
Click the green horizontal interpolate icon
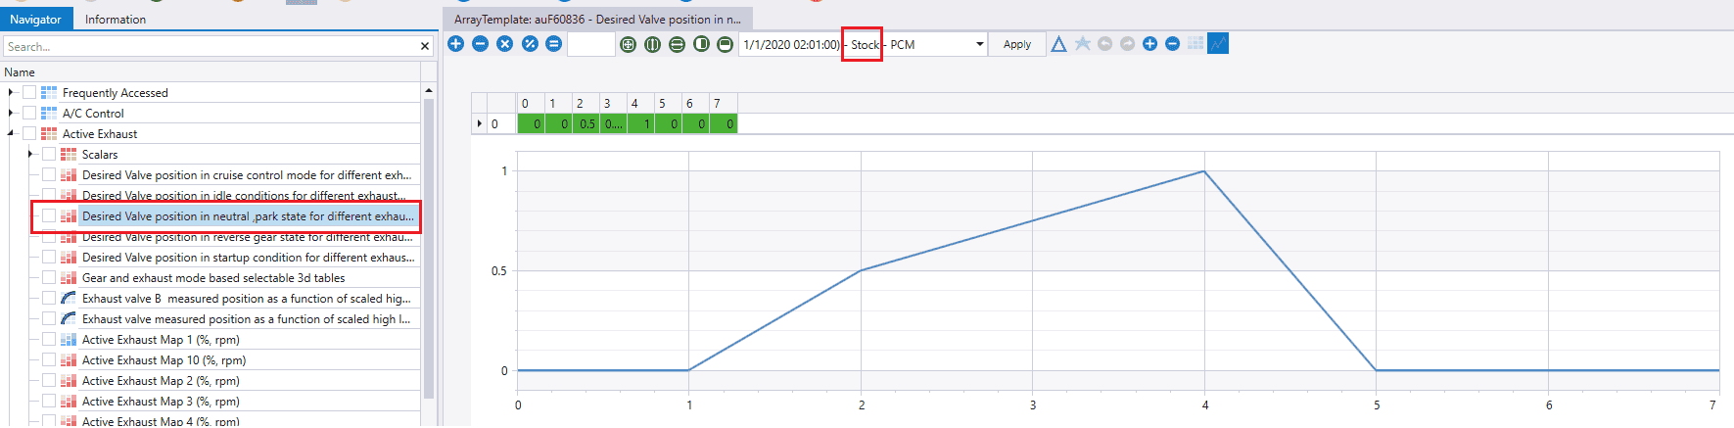pyautogui.click(x=726, y=44)
